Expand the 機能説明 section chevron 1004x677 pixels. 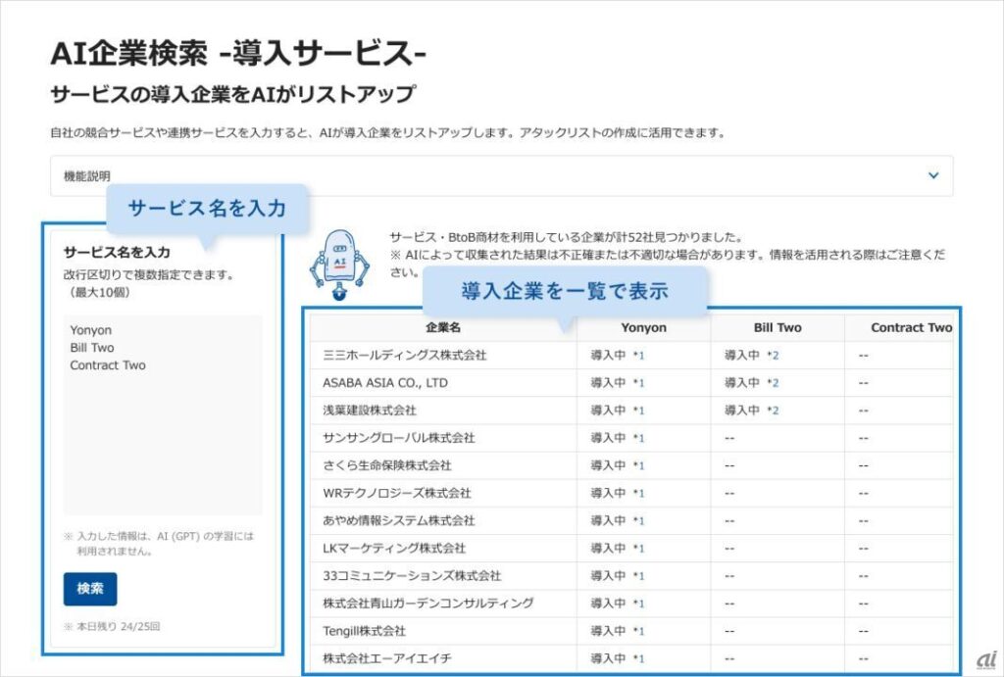click(933, 175)
